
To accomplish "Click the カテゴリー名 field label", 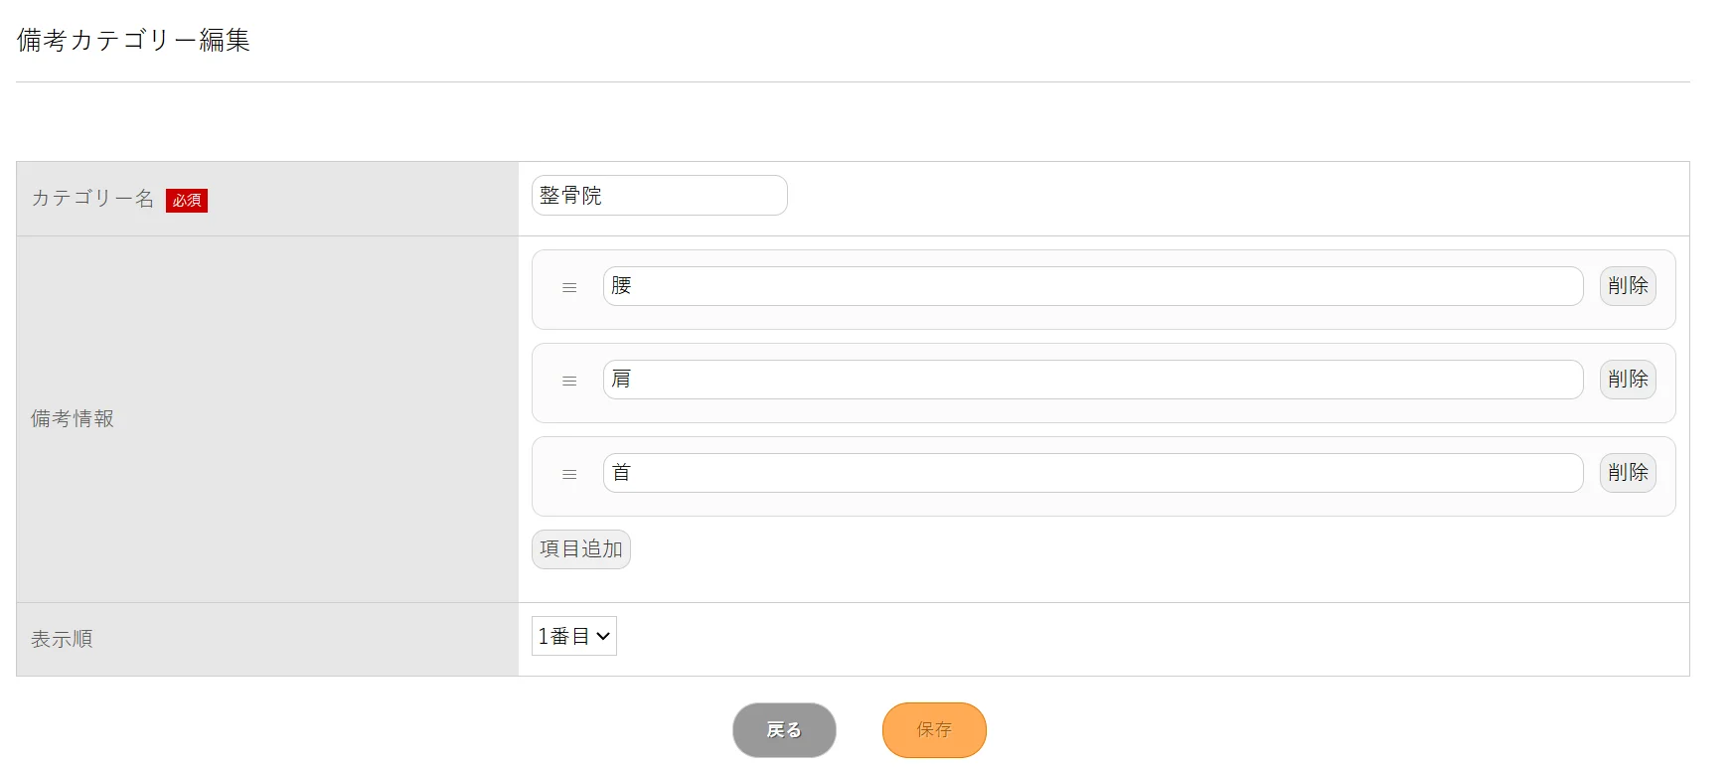I will (92, 199).
